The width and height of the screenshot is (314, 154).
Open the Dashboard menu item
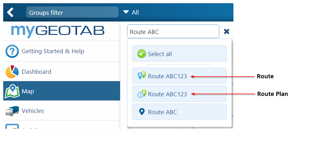tap(37, 72)
